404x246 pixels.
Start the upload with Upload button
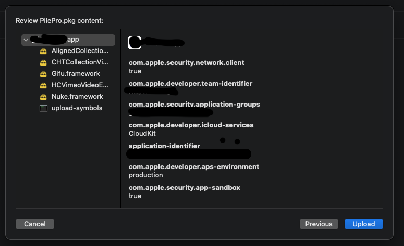click(x=363, y=224)
